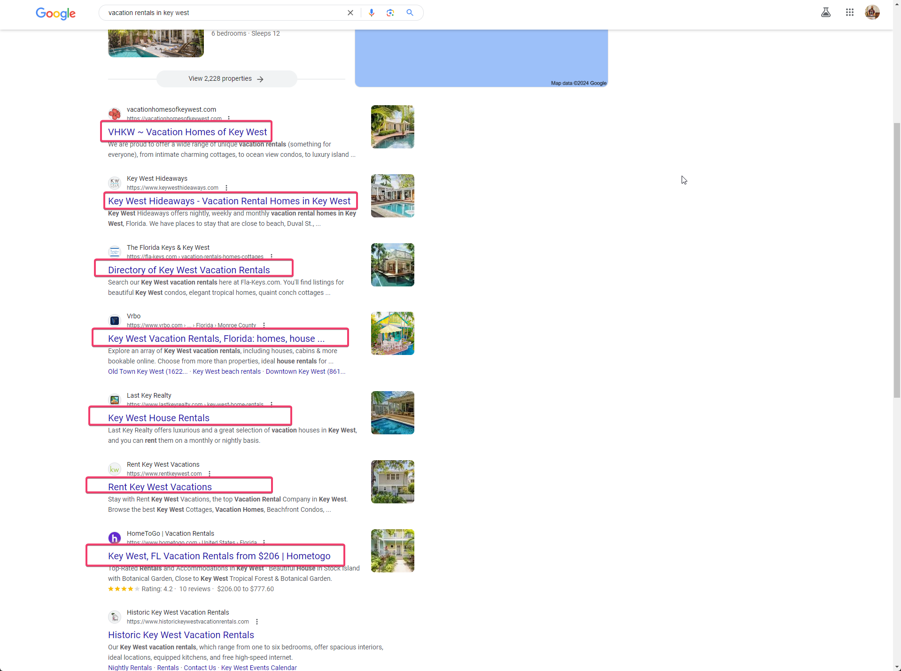Open more options for fla-keys.com result
This screenshot has width=901, height=671.
pos(272,256)
